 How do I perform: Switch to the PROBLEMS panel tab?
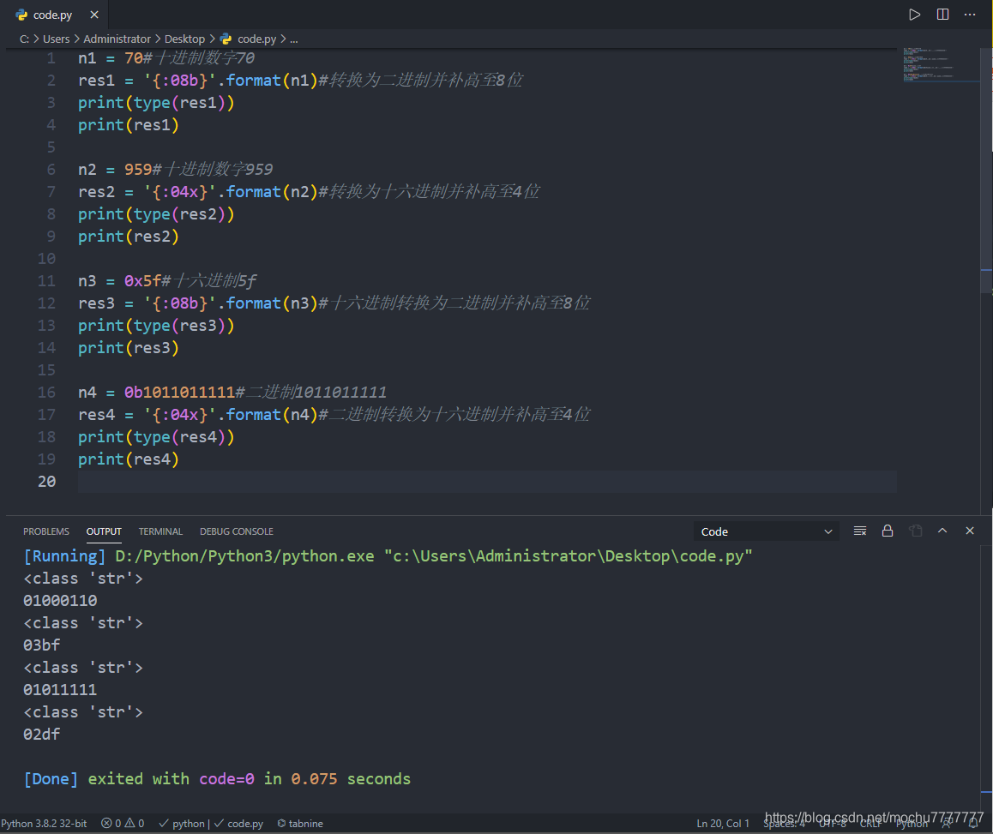tap(46, 531)
